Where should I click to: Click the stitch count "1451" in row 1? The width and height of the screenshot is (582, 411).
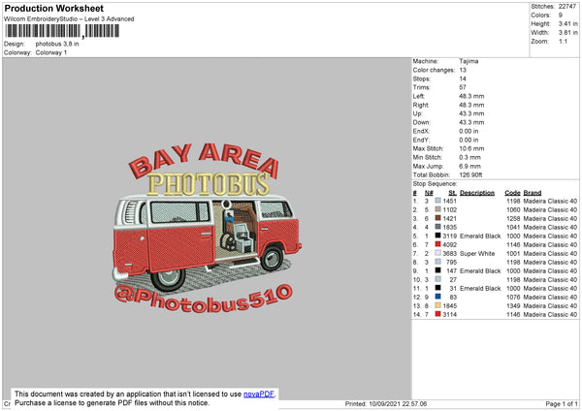[x=449, y=202]
